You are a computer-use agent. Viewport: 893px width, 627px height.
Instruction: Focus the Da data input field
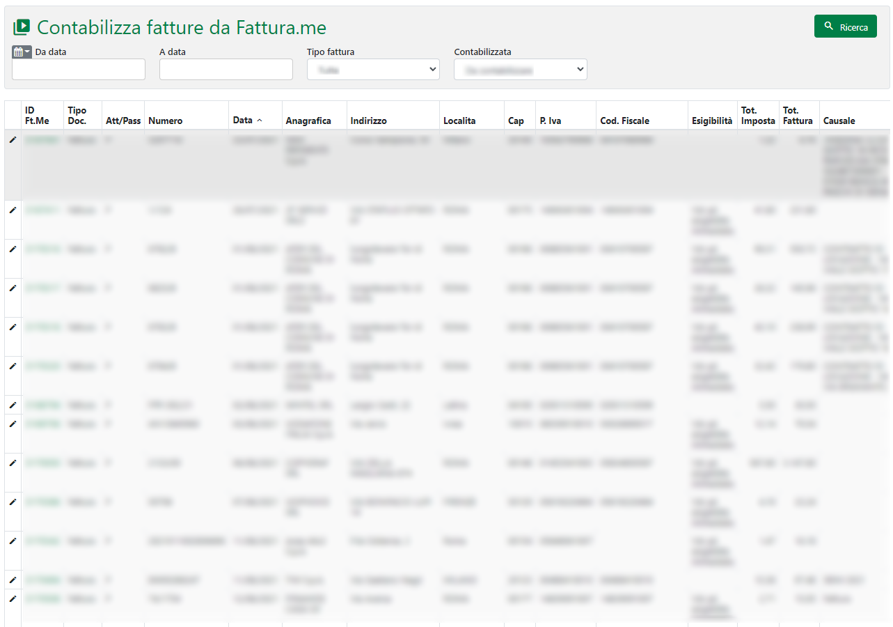79,70
